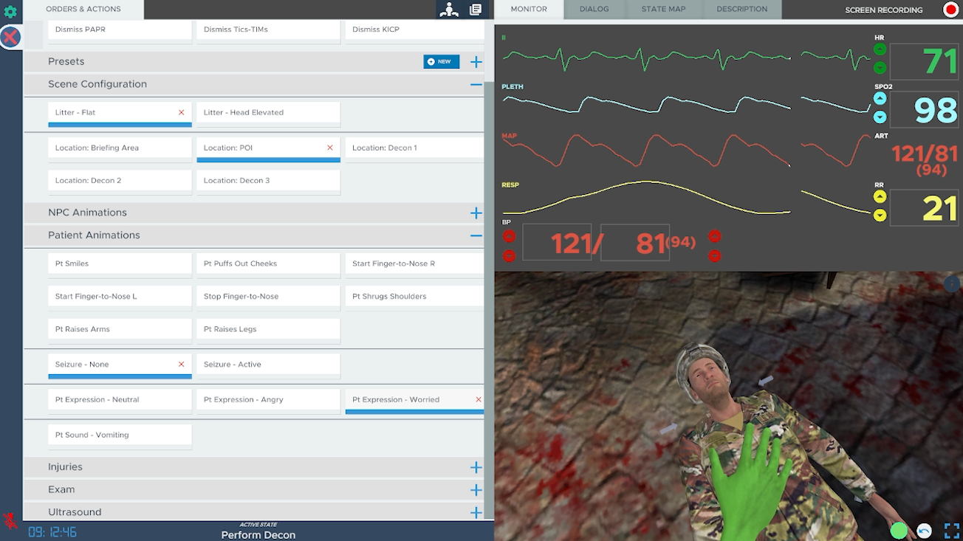963x541 pixels.
Task: Open the settings gear icon
Action: [x=10, y=12]
